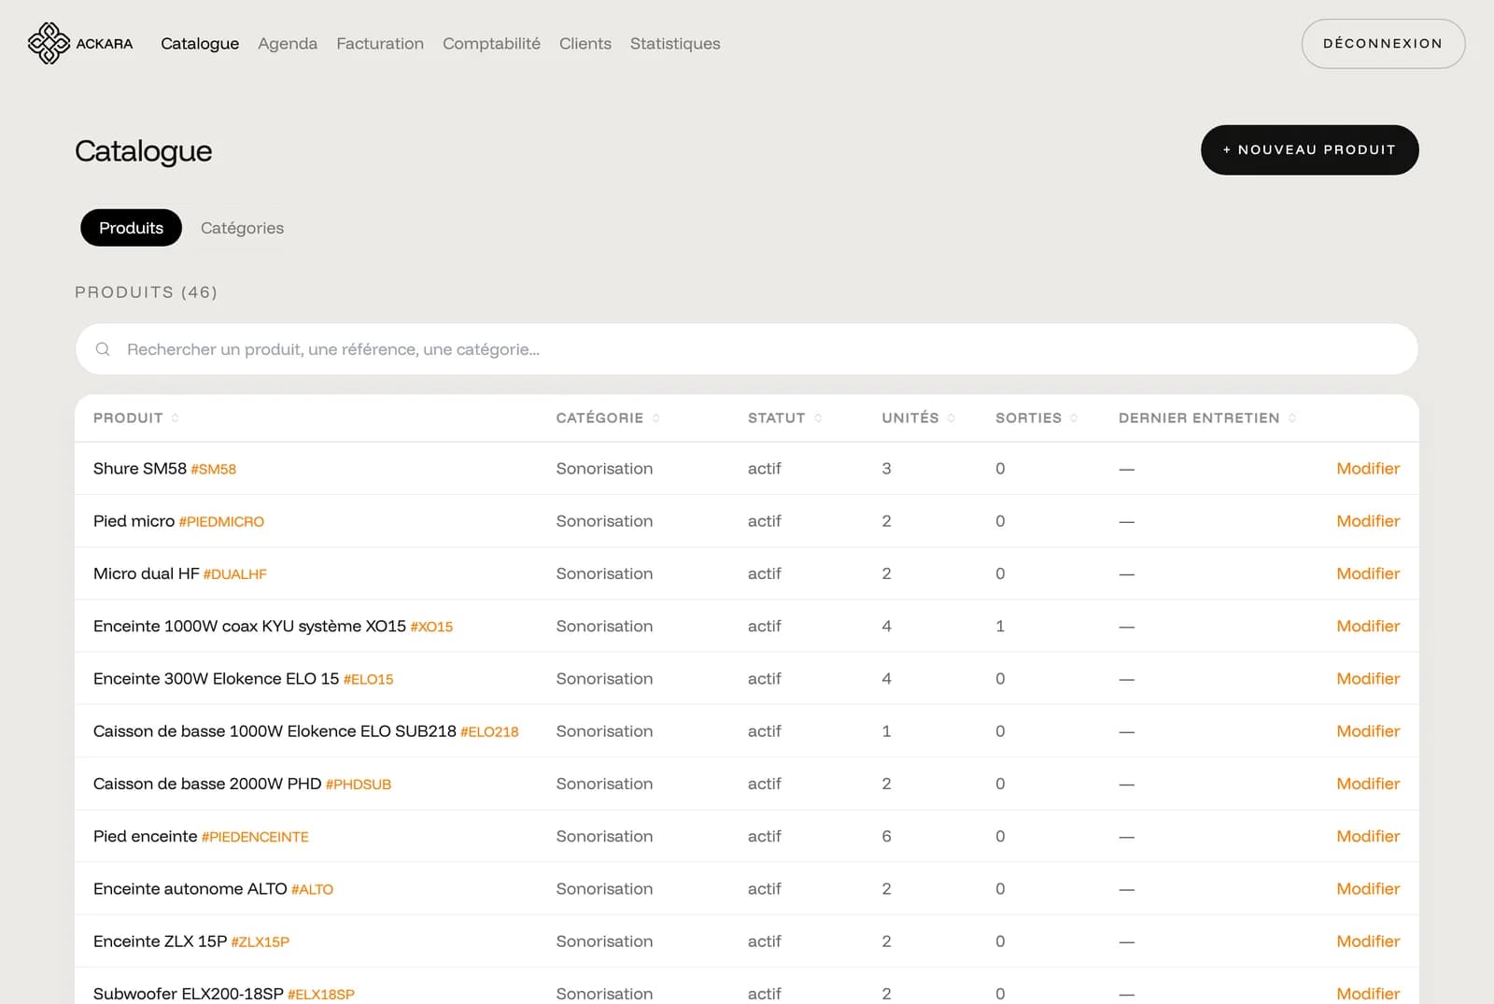Click the search magnifier icon

(x=103, y=349)
